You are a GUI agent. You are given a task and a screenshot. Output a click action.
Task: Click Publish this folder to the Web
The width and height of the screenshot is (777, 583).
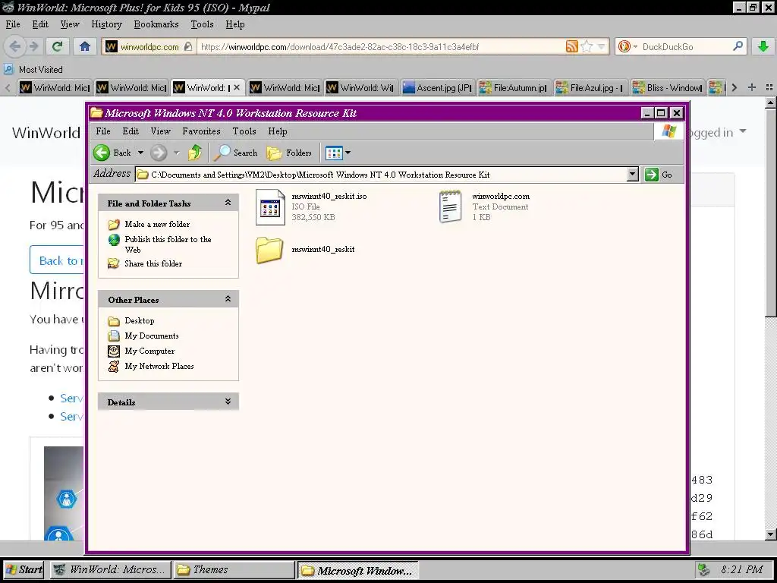pyautogui.click(x=168, y=244)
